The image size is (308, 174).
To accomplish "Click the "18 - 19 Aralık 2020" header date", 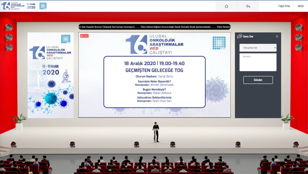I will (x=31, y=6).
